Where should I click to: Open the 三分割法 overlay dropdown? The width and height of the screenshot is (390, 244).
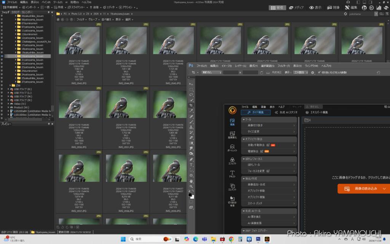[x=300, y=72]
